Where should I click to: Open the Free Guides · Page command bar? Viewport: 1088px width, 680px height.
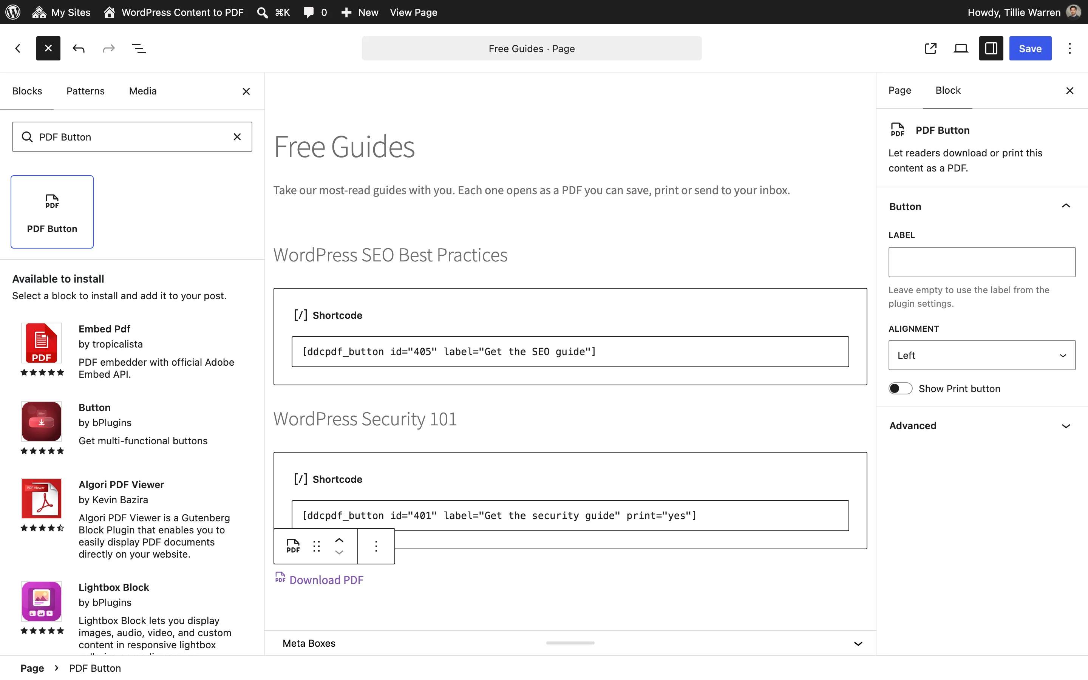coord(532,49)
